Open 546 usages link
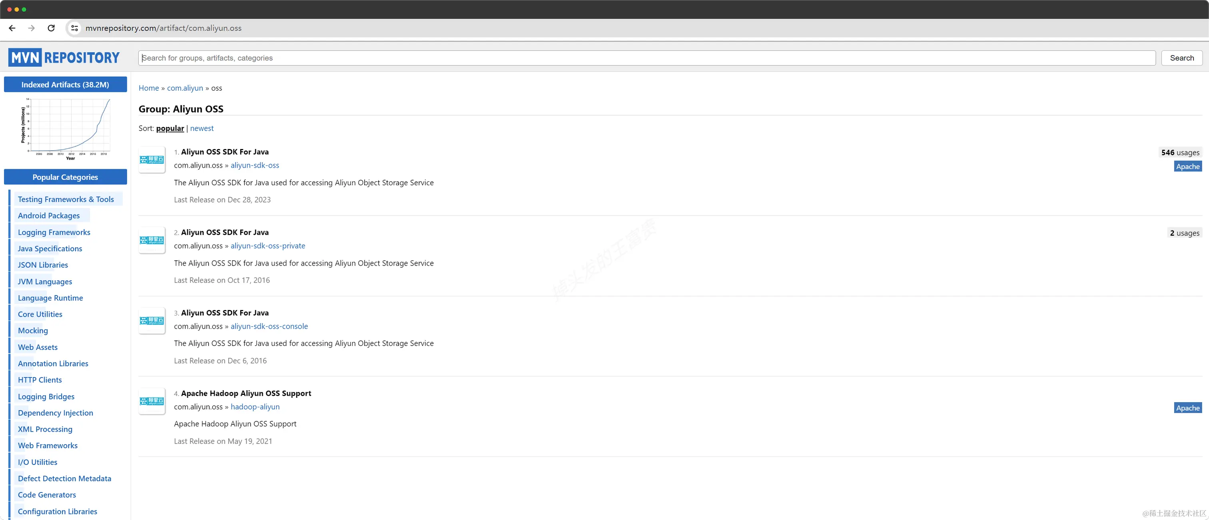 point(1180,153)
